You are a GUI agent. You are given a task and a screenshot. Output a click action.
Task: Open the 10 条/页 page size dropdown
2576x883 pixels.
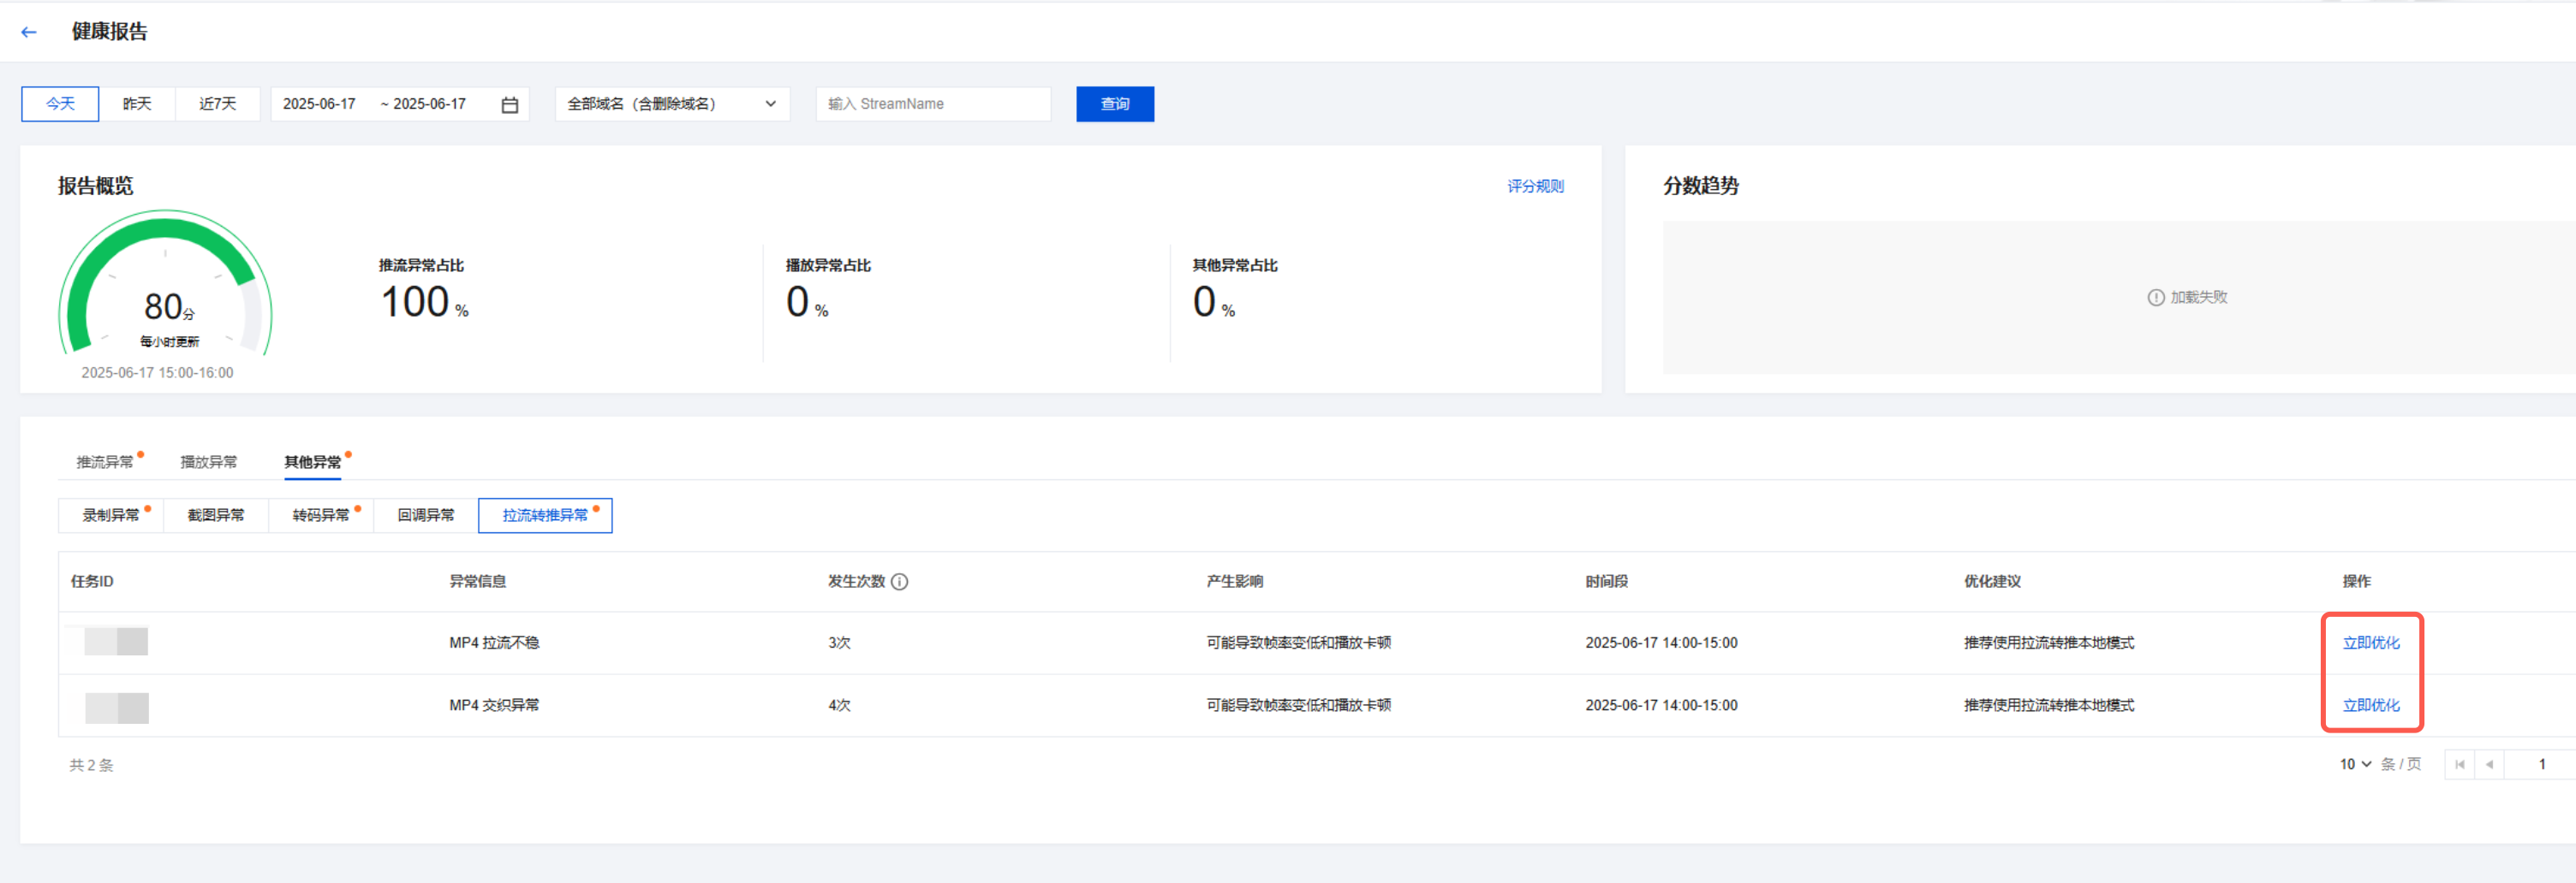pyautogui.click(x=2355, y=764)
